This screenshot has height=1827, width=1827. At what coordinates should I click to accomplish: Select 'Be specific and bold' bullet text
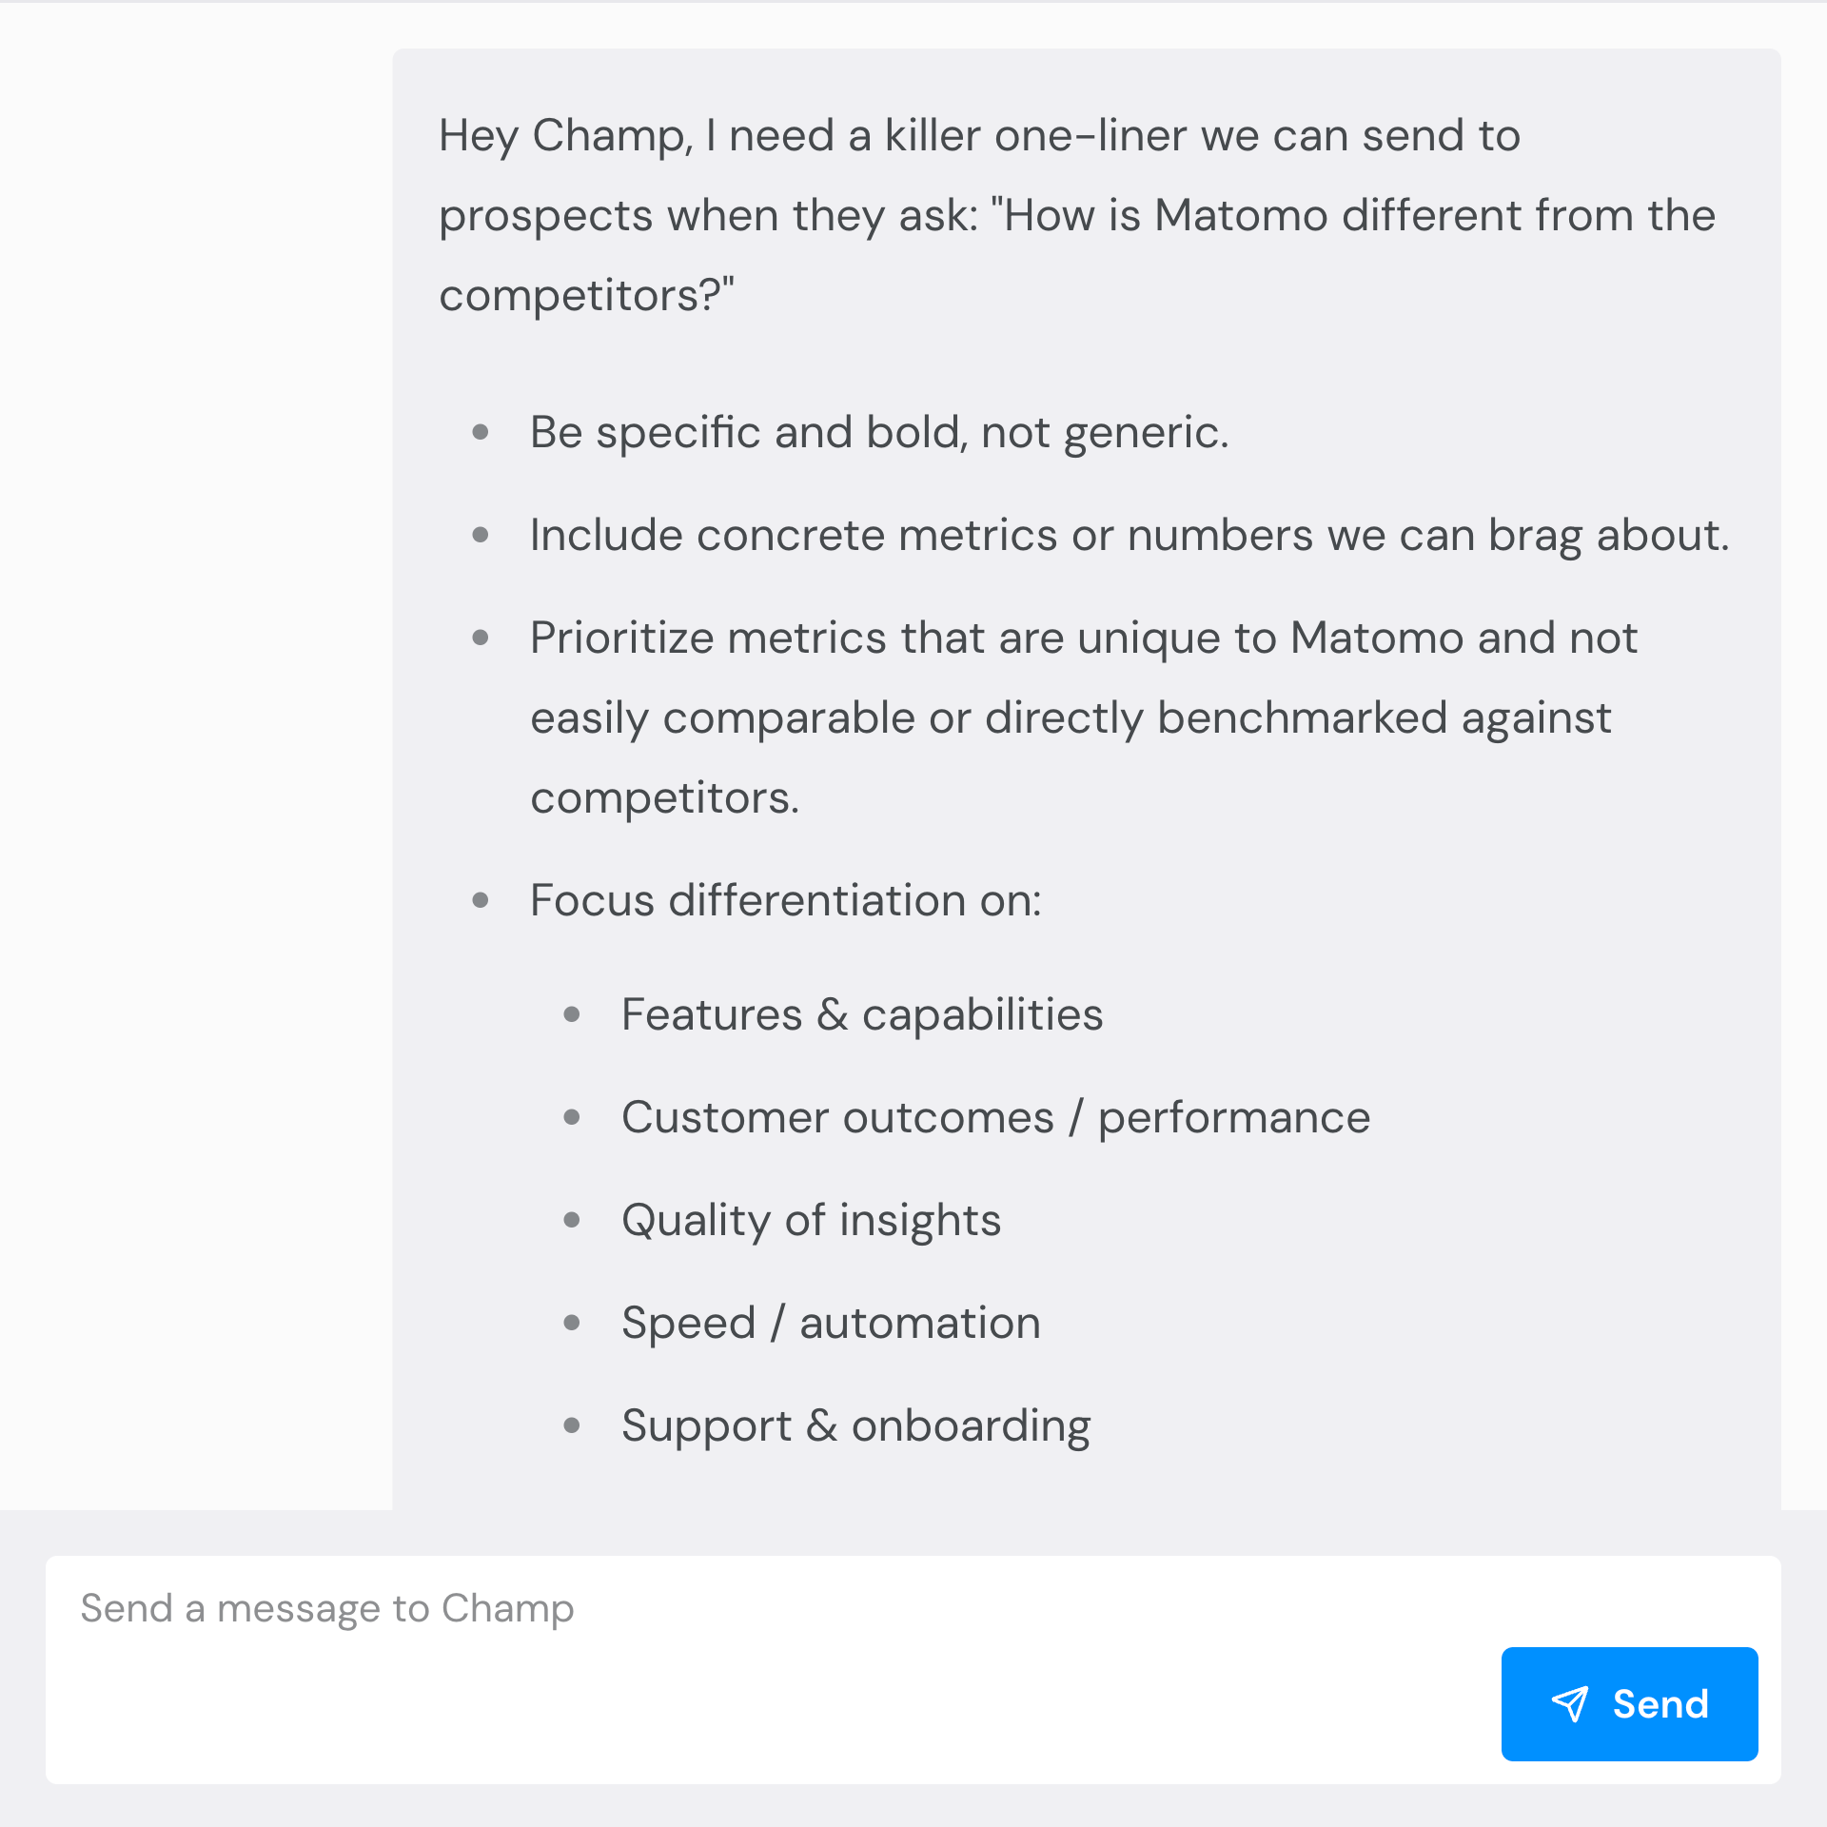pos(878,433)
